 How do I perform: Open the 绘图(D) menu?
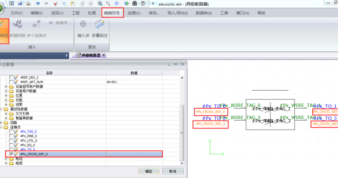134,13
